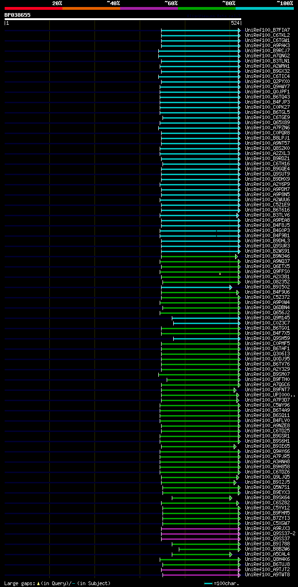This screenshot has width=298, height=587.
Task: Select the UniRef100_A5CAL4 label
Action: click(x=267, y=554)
